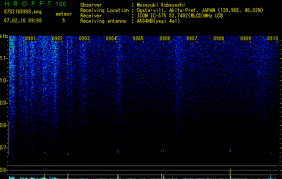The width and height of the screenshot is (282, 179).
Task: Click the 1.1 kHz axis label
Action: [x=4, y=58]
